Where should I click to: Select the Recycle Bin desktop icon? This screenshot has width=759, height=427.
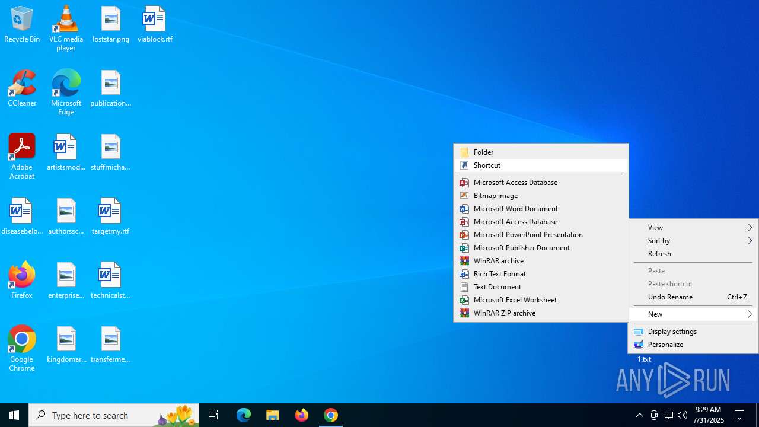click(22, 25)
